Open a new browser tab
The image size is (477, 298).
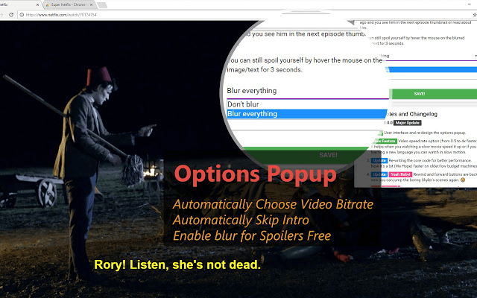click(102, 5)
